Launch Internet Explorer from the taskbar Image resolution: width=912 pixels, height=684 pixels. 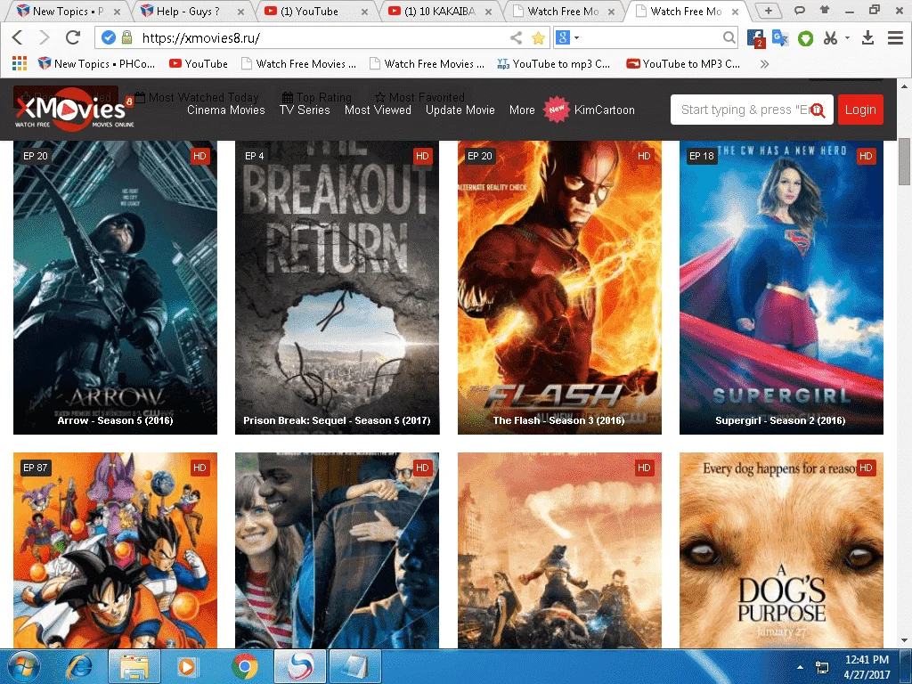pos(78,666)
